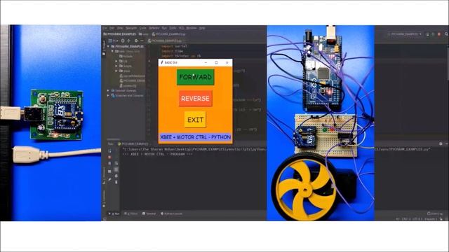Open the Navigate menu in PyCharm

click(x=131, y=28)
